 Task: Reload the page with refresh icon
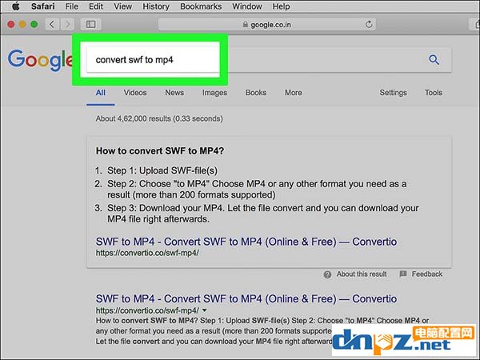369,25
